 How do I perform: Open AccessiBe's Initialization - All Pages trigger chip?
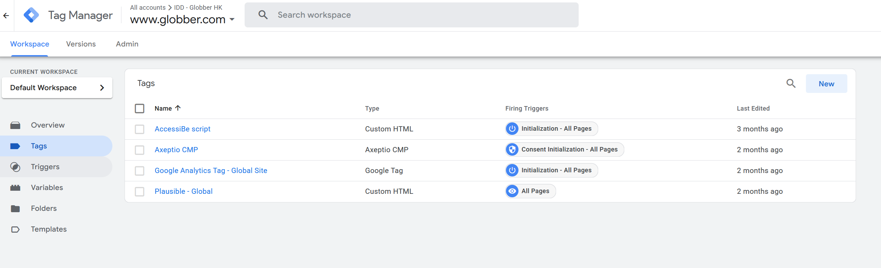[551, 129]
